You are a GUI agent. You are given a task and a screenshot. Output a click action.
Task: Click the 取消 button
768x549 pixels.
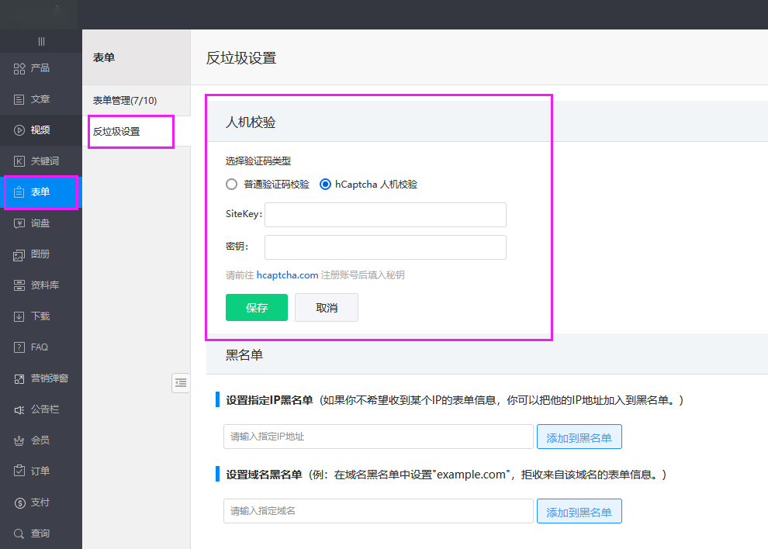pos(327,308)
